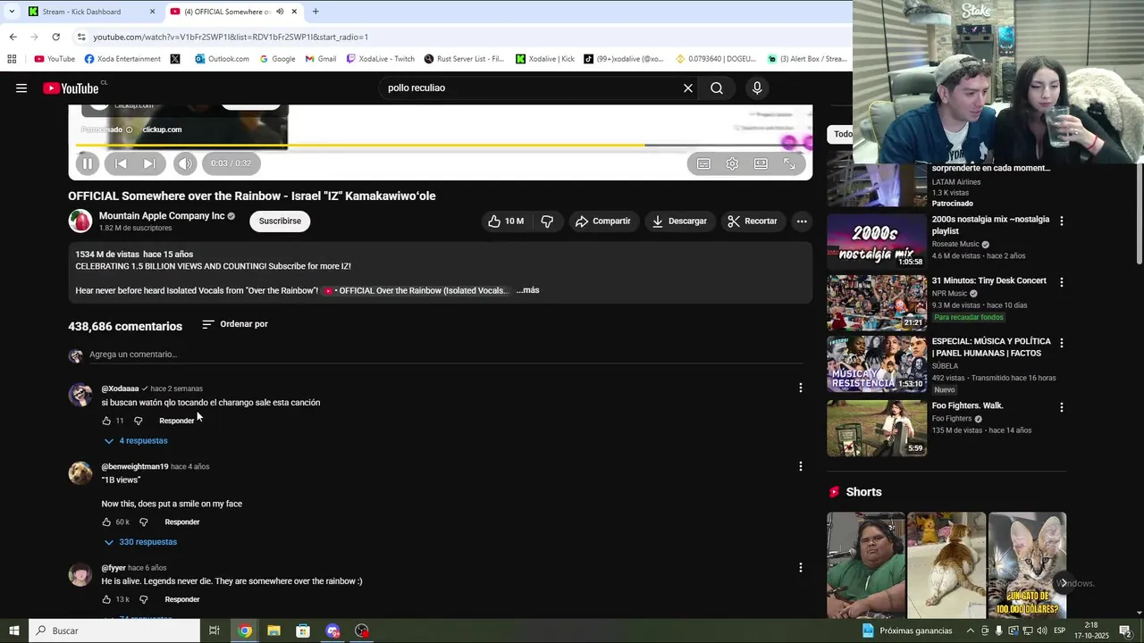
Task: Clip the video with Recortar
Action: [753, 221]
